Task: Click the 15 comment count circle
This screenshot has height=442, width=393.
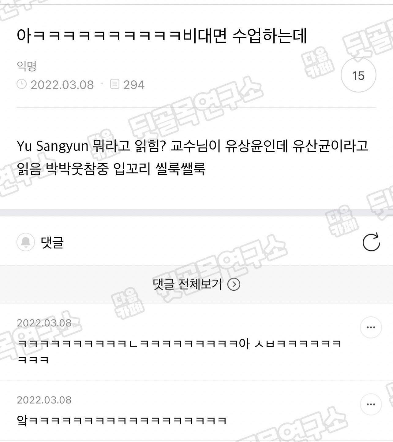Action: (x=358, y=76)
